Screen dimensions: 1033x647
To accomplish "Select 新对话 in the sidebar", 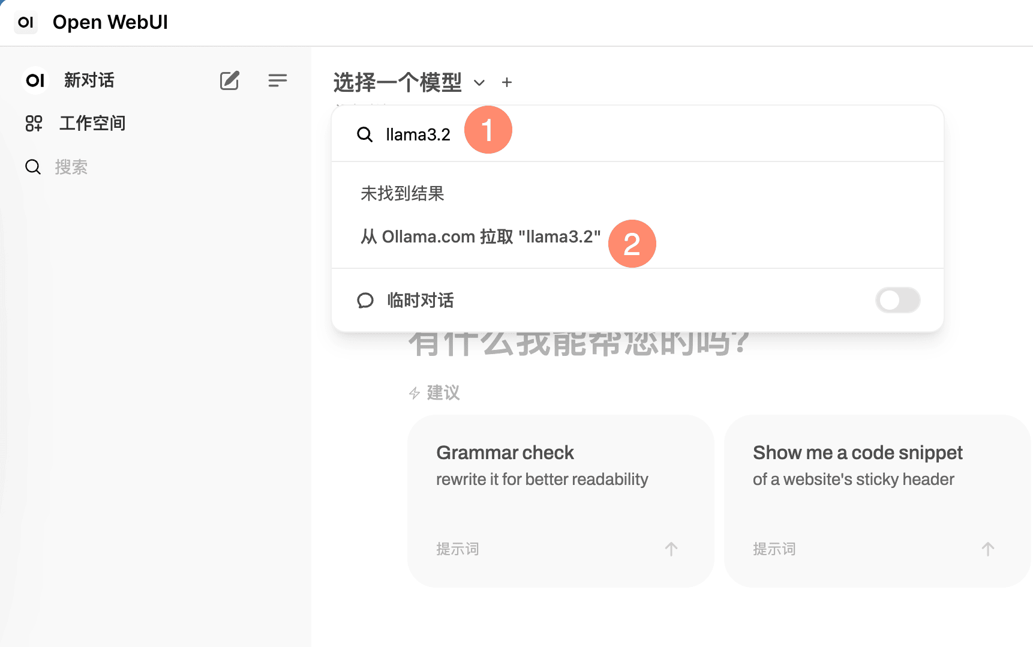I will tap(88, 80).
